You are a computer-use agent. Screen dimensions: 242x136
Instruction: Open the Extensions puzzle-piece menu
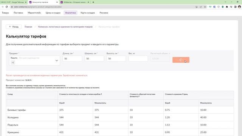227,7
